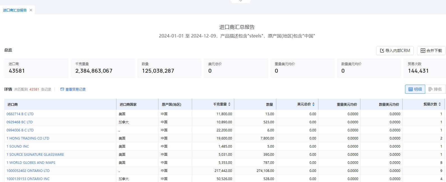Screen dimensions: 446x182
Task: Close the 进口商汇总报告 tab
Action: click(x=31, y=10)
